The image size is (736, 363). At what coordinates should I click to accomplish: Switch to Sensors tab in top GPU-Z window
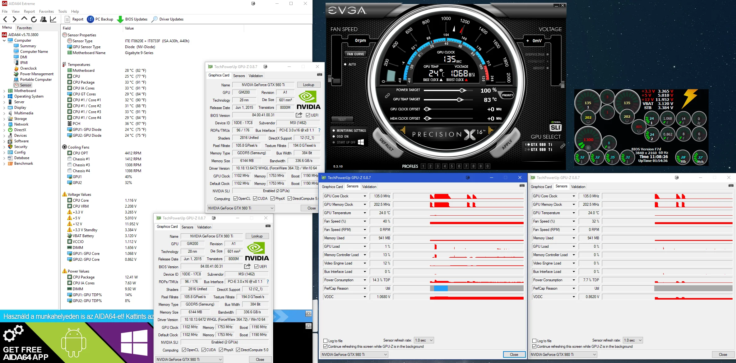(239, 76)
